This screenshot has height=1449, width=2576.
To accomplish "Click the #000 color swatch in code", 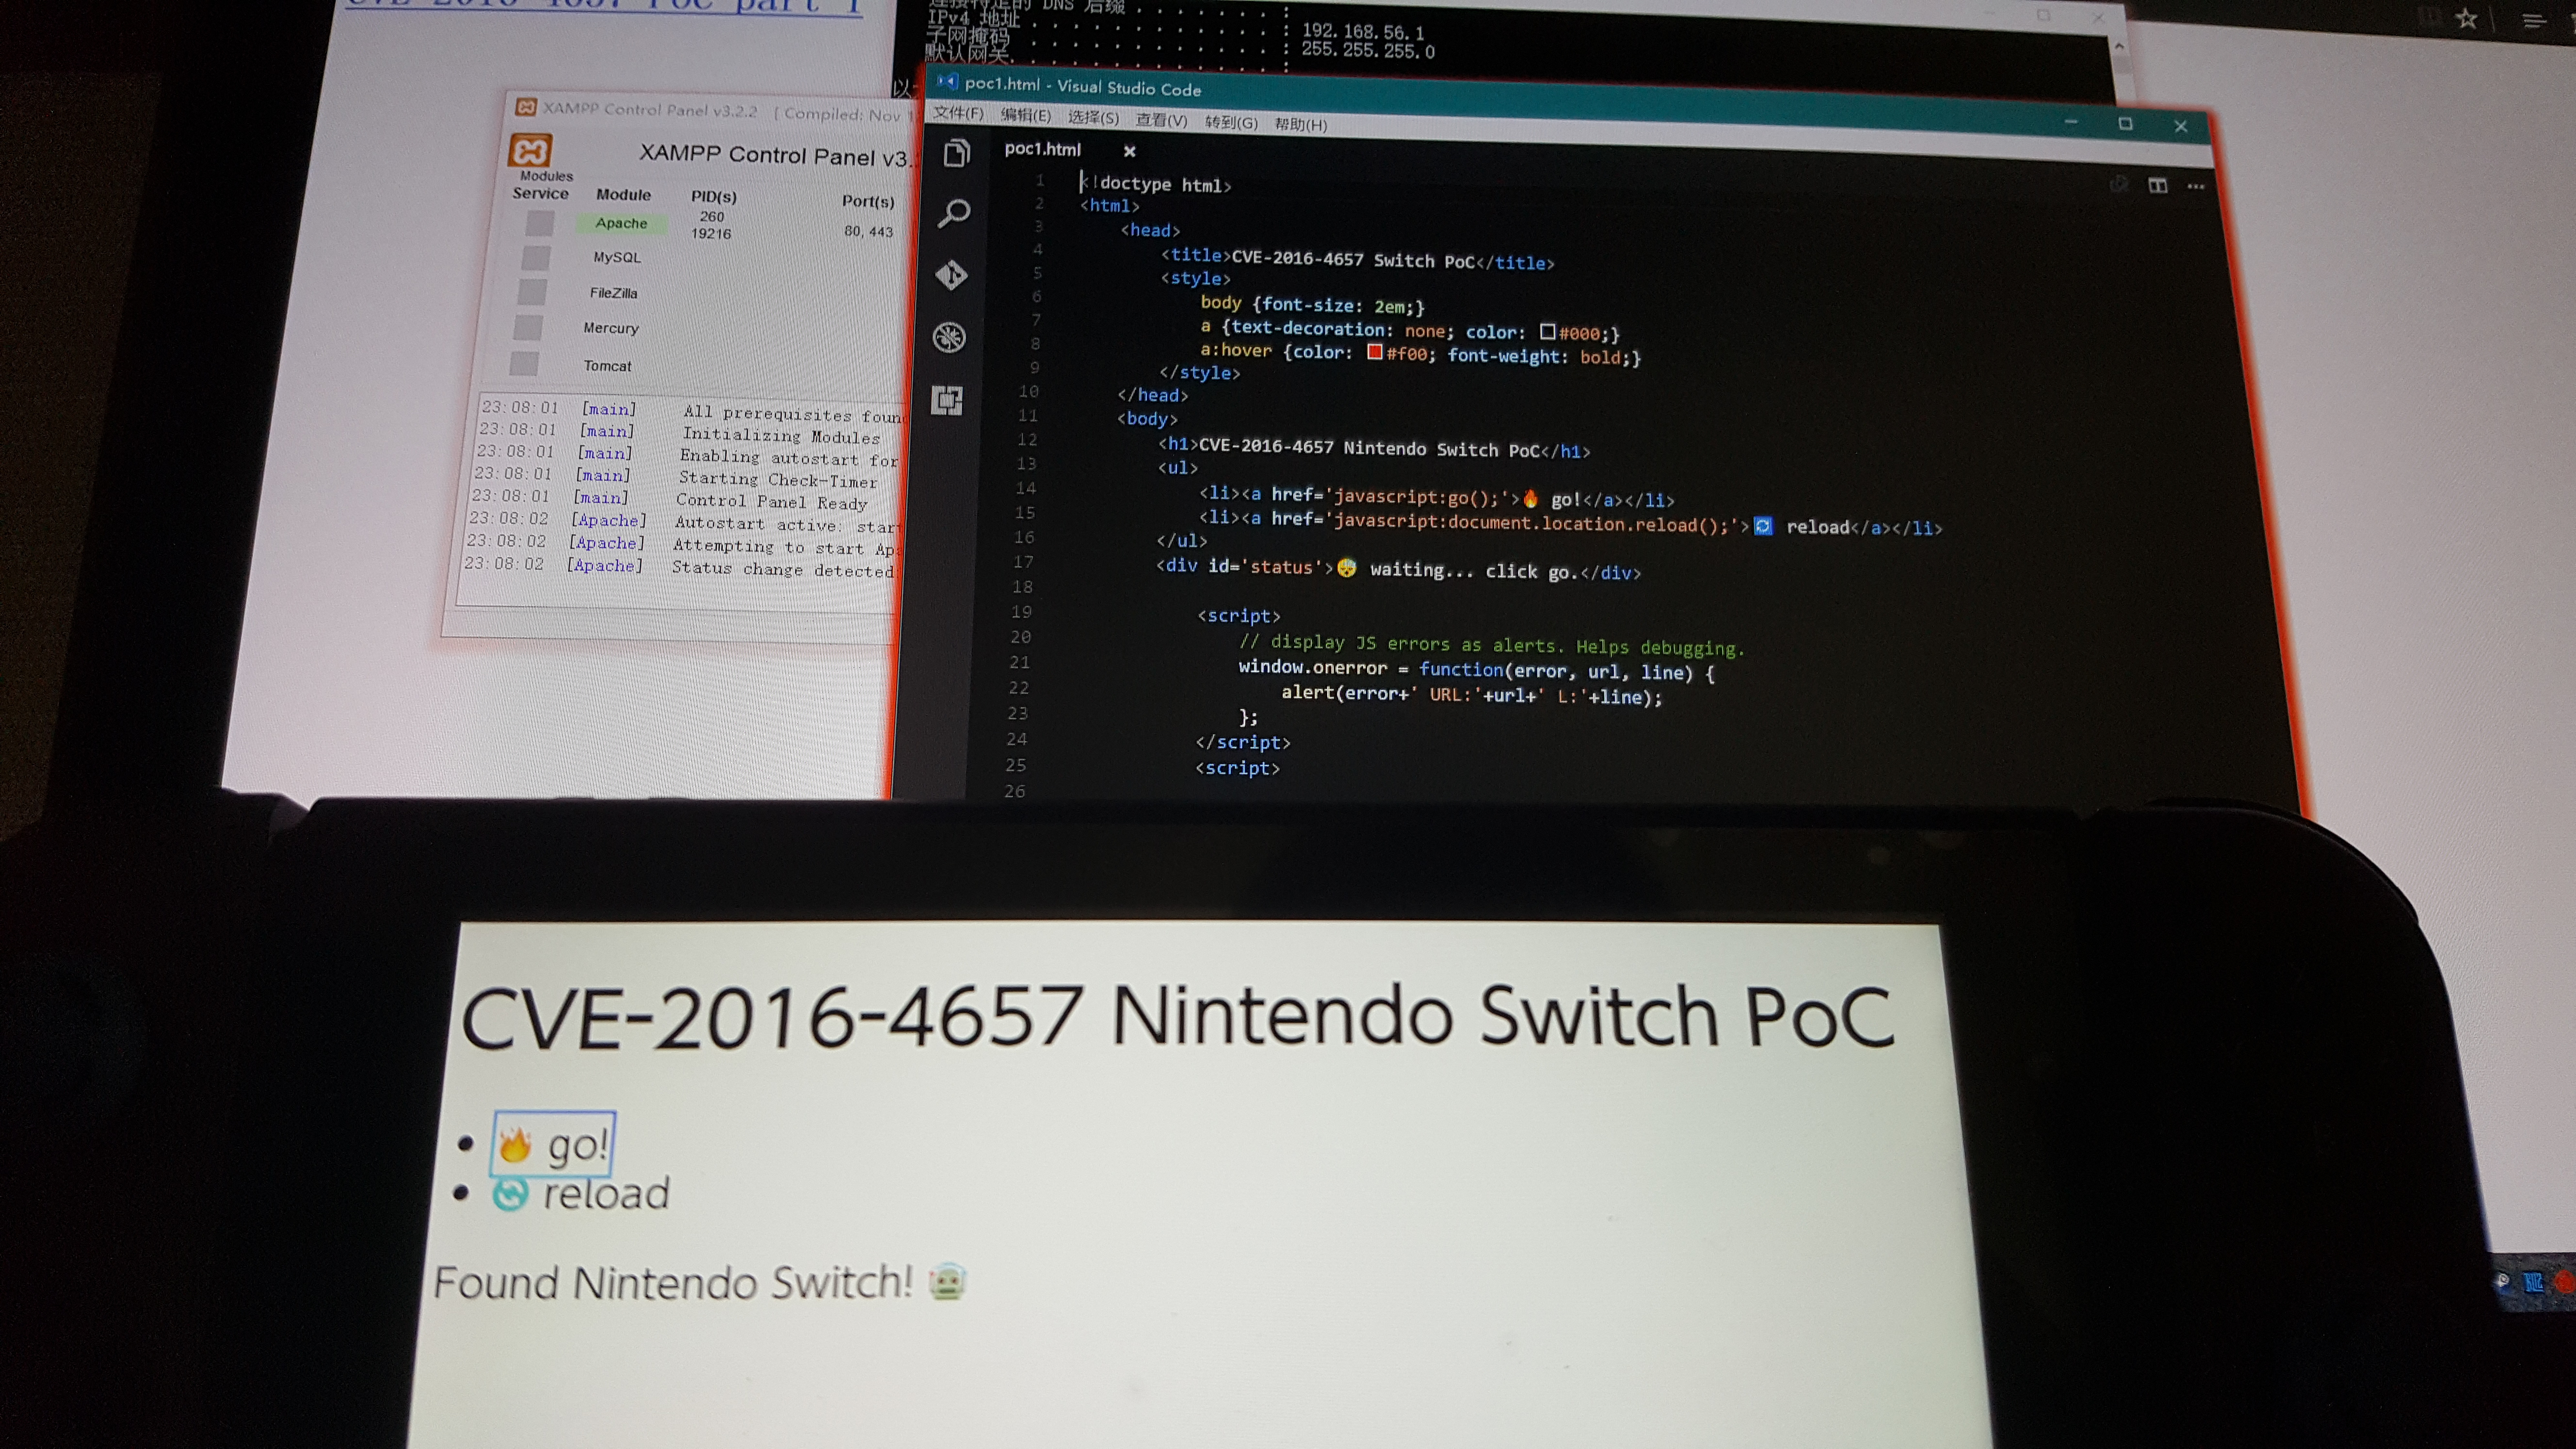I will point(1547,331).
